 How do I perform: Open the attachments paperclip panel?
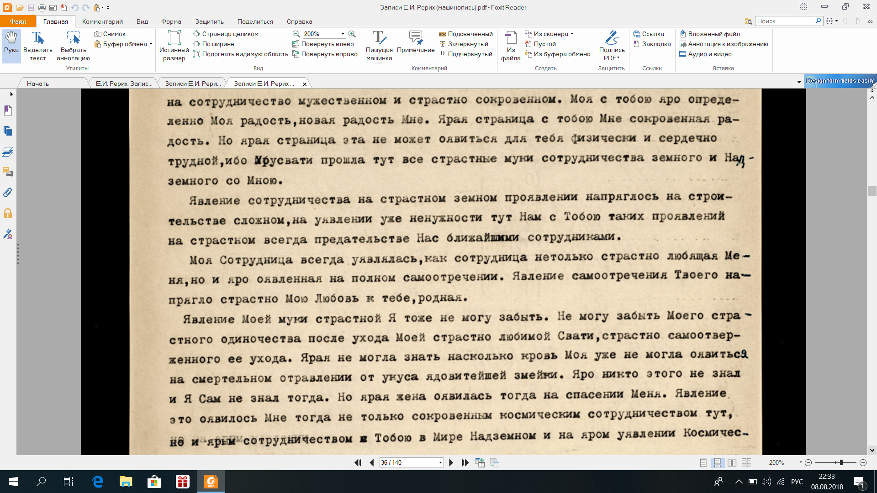[x=8, y=193]
